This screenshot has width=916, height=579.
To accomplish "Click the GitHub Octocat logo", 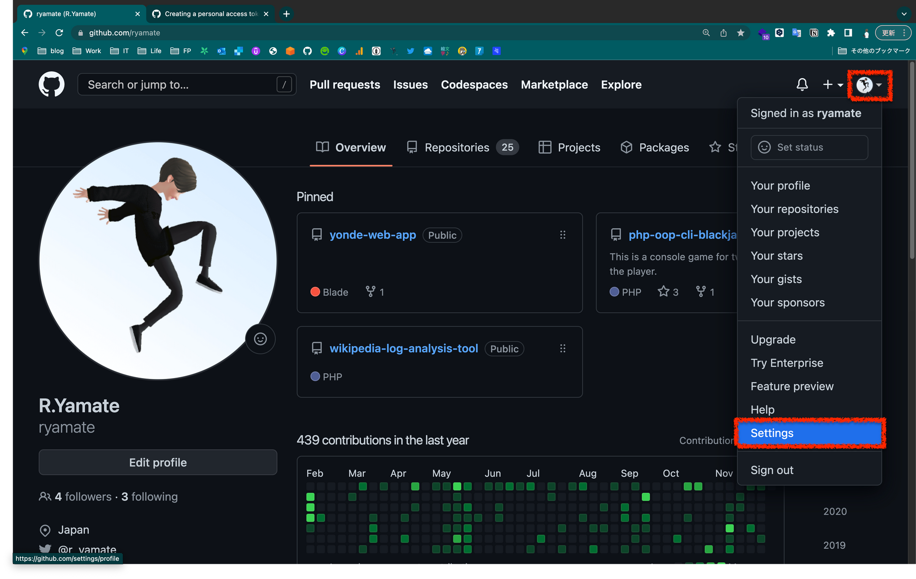I will click(51, 84).
